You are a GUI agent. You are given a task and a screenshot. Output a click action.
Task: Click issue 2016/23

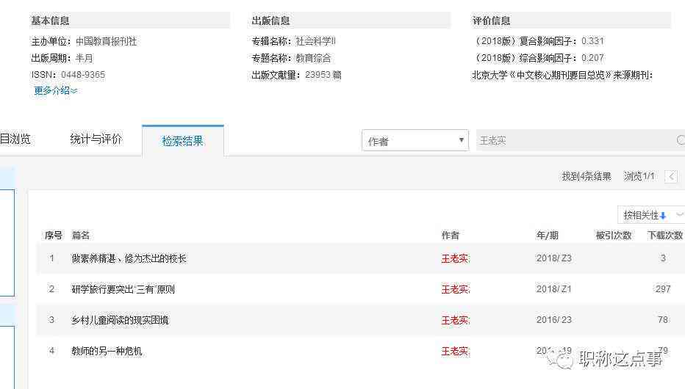click(x=554, y=320)
